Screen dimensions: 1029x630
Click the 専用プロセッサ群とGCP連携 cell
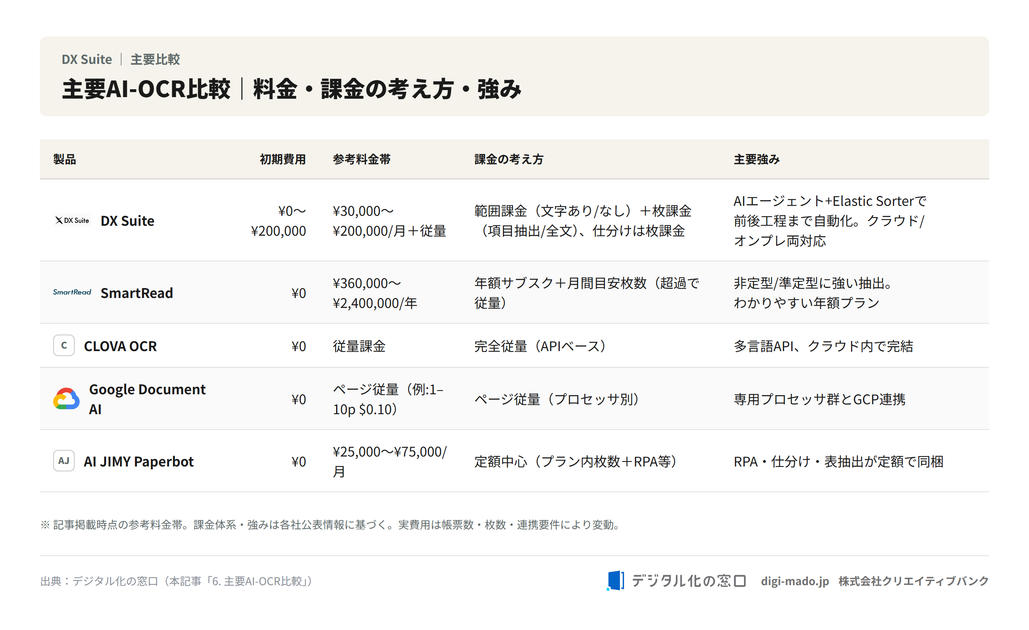[x=819, y=399]
